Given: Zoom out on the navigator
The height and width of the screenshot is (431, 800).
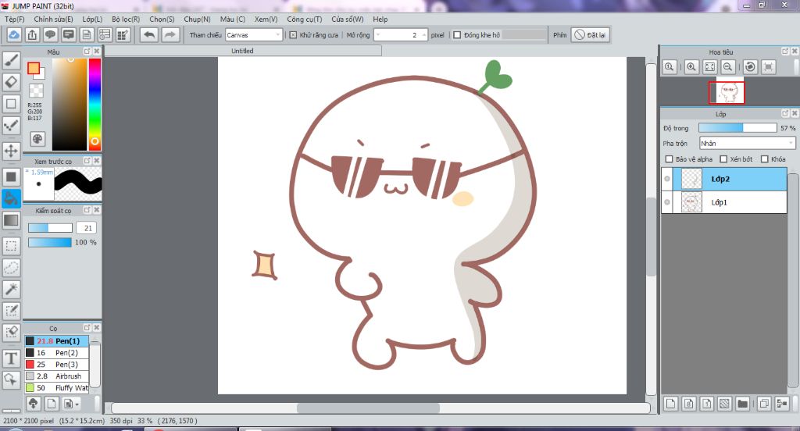Looking at the screenshot, I should pos(728,67).
